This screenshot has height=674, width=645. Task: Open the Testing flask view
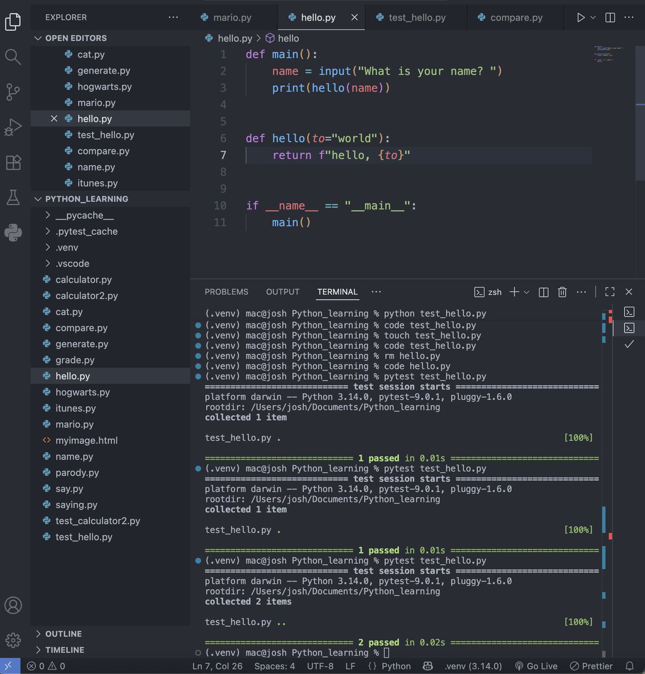pyautogui.click(x=13, y=197)
